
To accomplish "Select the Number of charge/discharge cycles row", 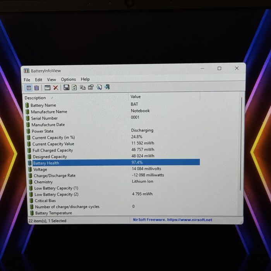I will coord(115,207).
